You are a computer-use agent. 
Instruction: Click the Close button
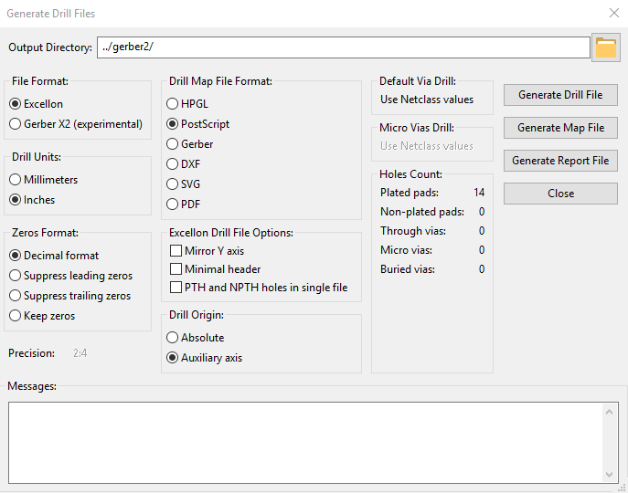[560, 194]
